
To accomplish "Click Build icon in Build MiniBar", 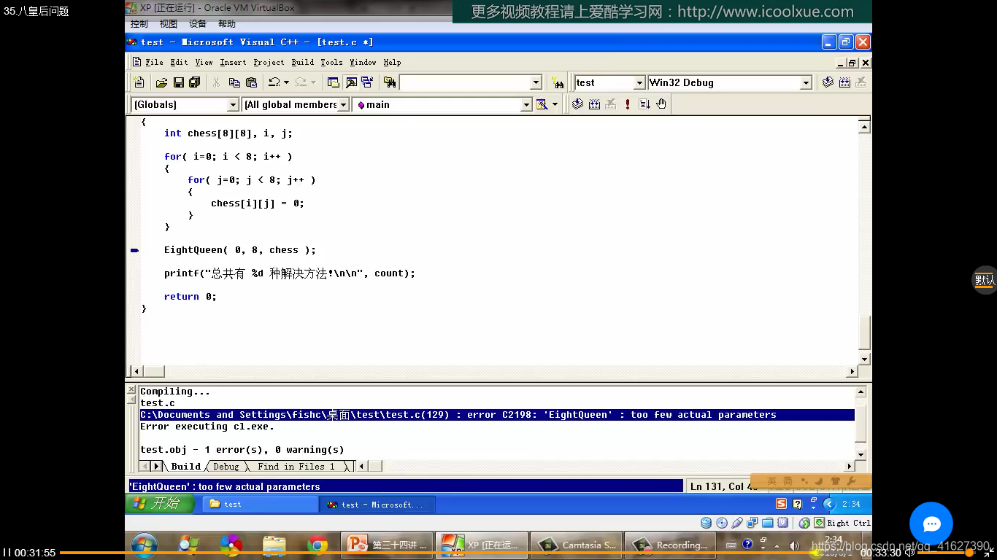I will (594, 104).
